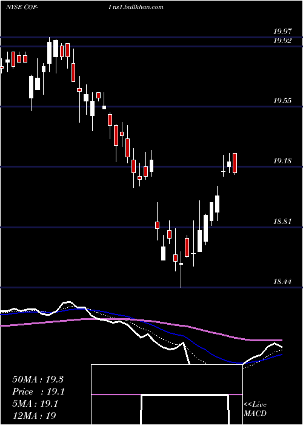The height and width of the screenshot is (425, 303).
Task: Click the 18.44 price level label
Action: 282,282
